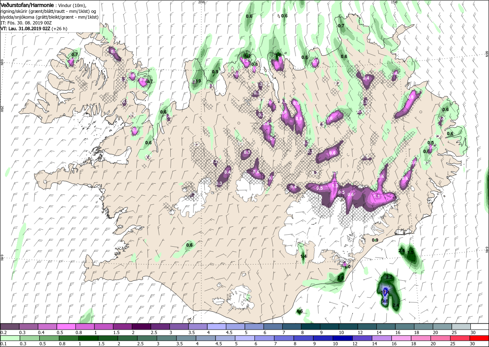
Task: Click the 25W longitude label
Action: (x=2, y=108)
